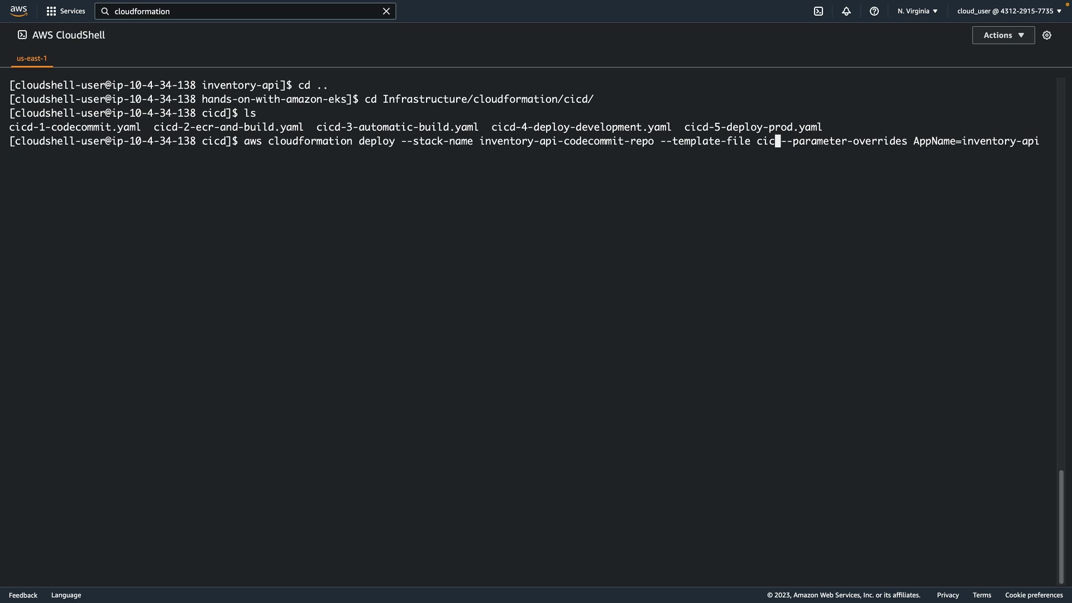Select the us-east-1 terminal tab

coord(32,58)
